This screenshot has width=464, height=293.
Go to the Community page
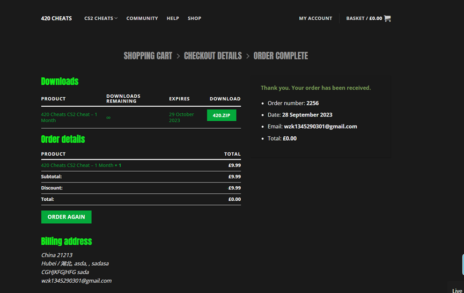pyautogui.click(x=142, y=18)
